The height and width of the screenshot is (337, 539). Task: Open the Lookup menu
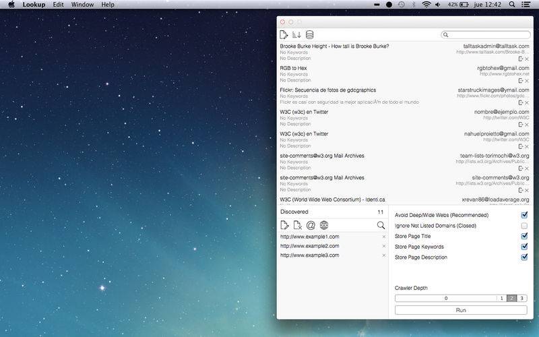click(34, 5)
